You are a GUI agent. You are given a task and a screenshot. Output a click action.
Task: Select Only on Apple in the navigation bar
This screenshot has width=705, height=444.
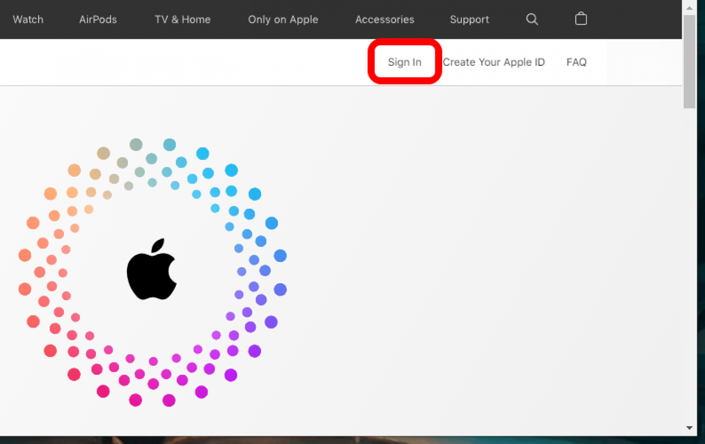(x=283, y=19)
